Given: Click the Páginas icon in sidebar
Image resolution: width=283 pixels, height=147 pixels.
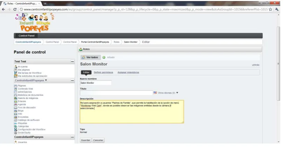Looking at the screenshot, I should [16, 86].
